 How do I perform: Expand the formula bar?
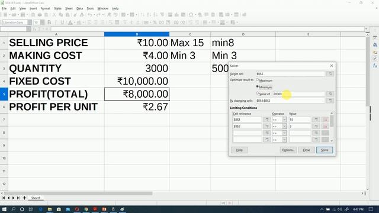(367, 29)
